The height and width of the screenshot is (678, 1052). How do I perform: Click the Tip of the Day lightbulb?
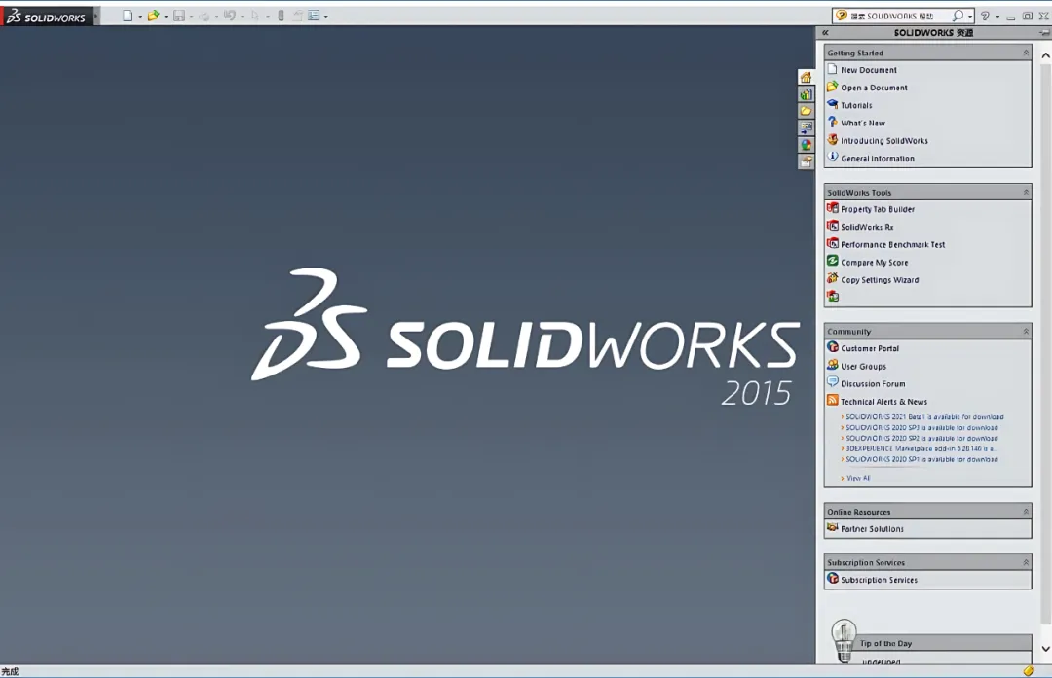[844, 640]
